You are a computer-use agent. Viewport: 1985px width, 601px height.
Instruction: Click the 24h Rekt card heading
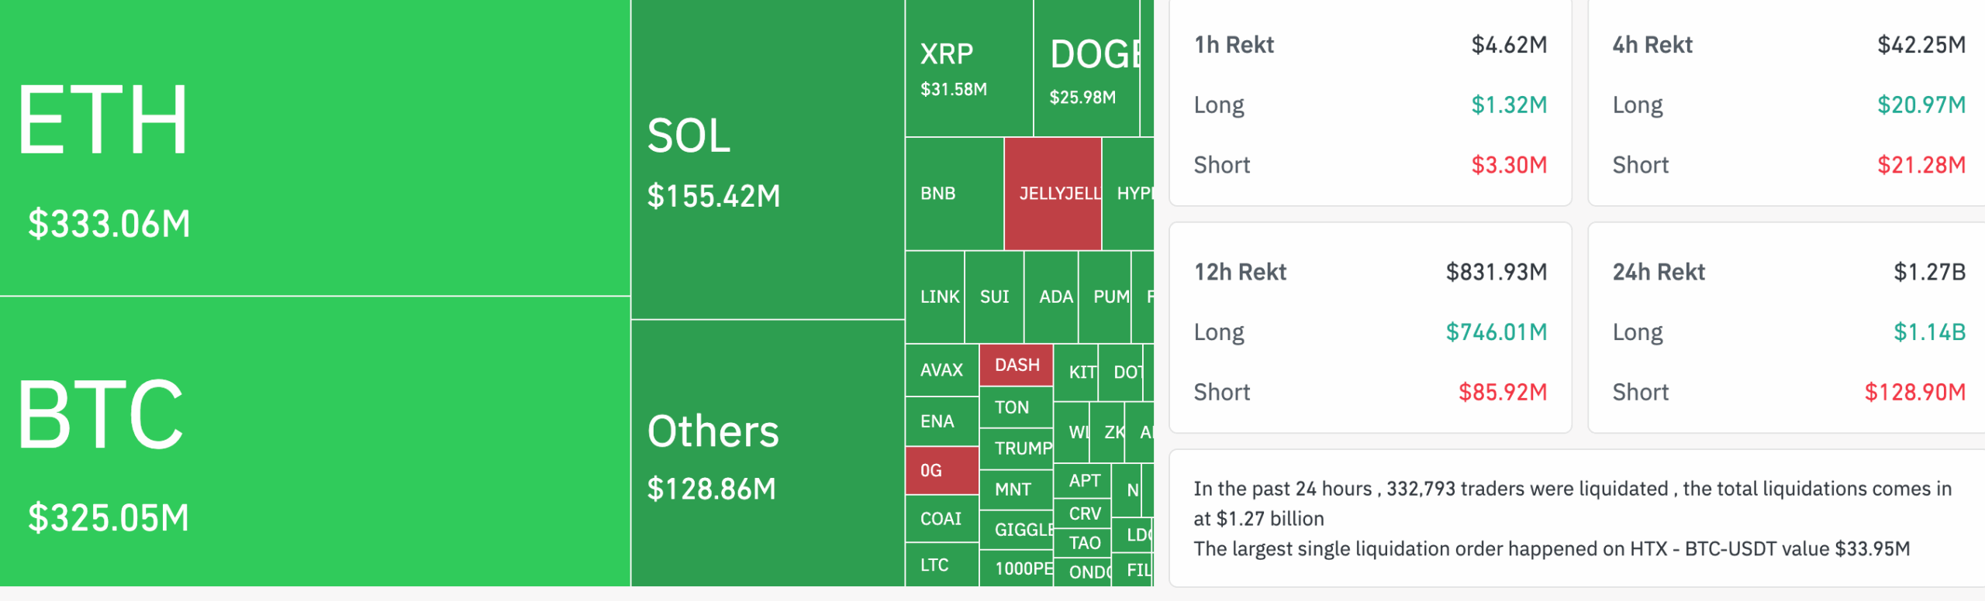click(1659, 272)
